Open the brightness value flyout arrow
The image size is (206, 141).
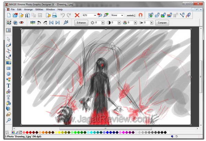click(102, 23)
